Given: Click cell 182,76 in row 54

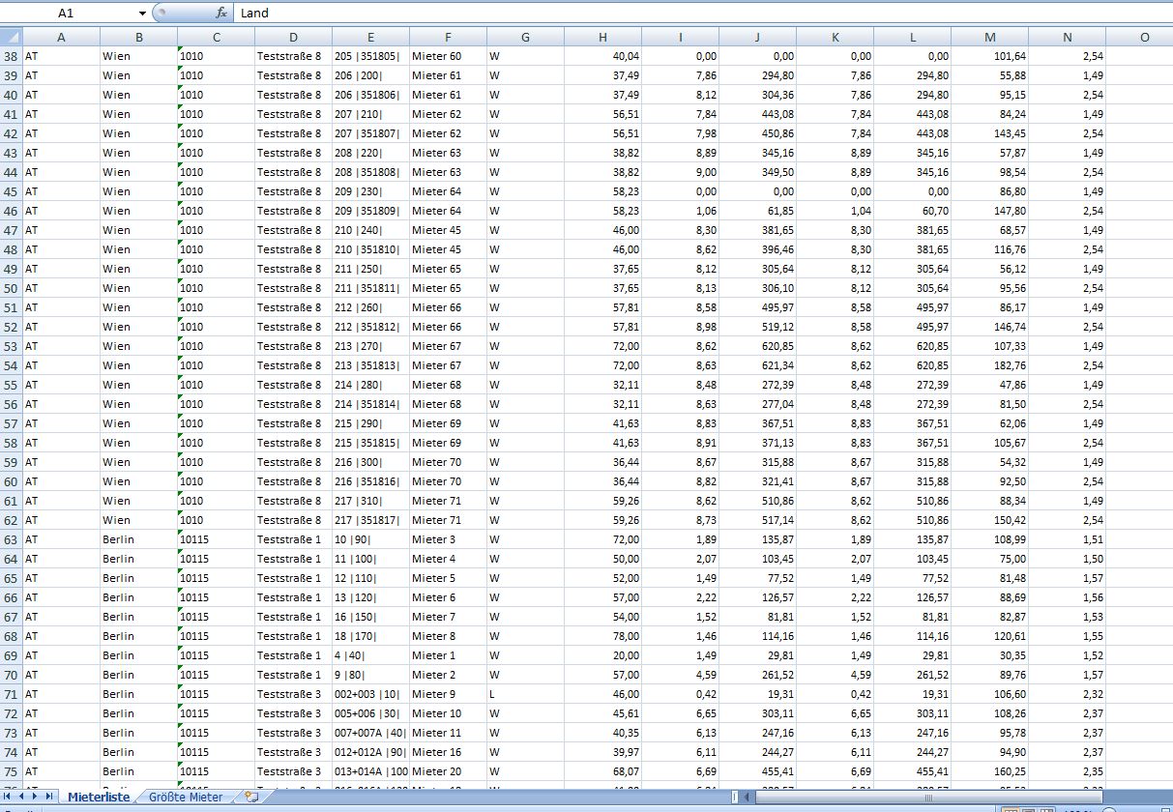Looking at the screenshot, I should [990, 365].
